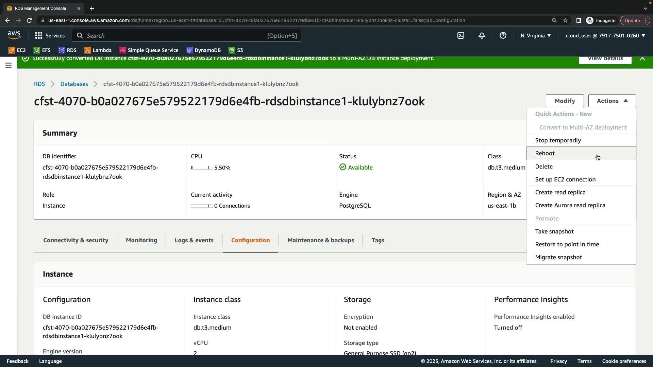Collapse the Actions dropdown button
This screenshot has height=367, width=653.
click(612, 101)
